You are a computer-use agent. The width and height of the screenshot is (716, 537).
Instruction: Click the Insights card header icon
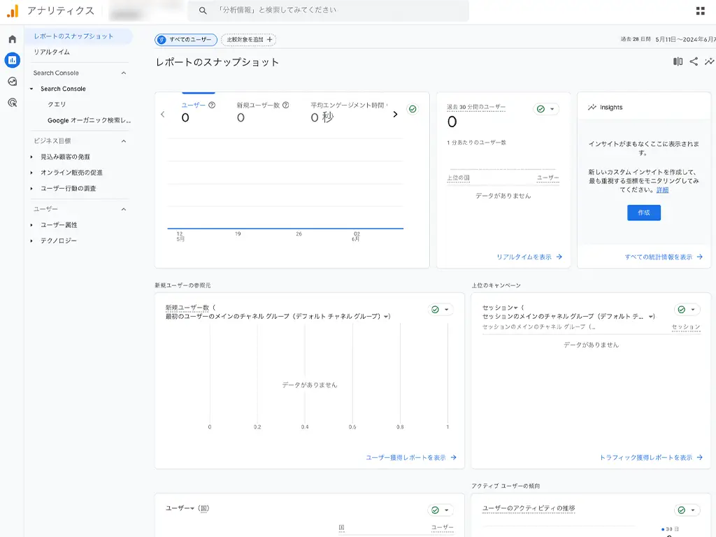coord(592,107)
